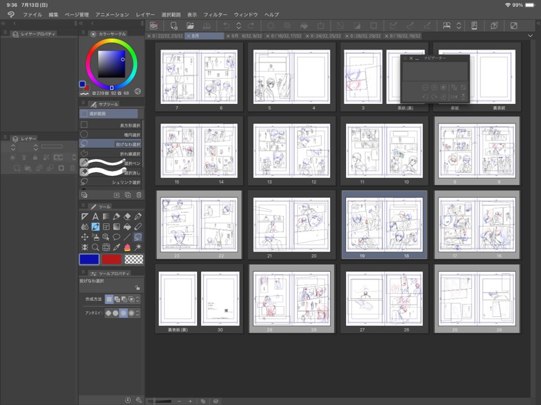The image size is (541, 405).
Task: Delete sub tool with trash icon
Action: tap(138, 195)
